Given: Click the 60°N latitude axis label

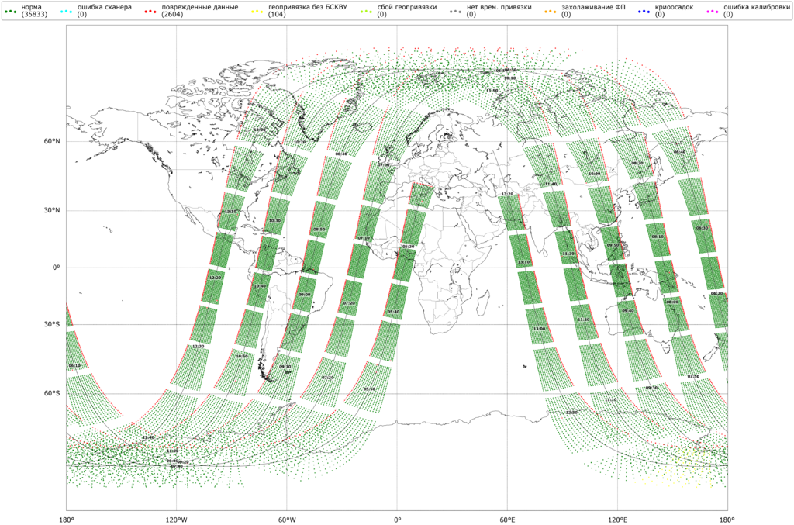Looking at the screenshot, I should tap(52, 142).
